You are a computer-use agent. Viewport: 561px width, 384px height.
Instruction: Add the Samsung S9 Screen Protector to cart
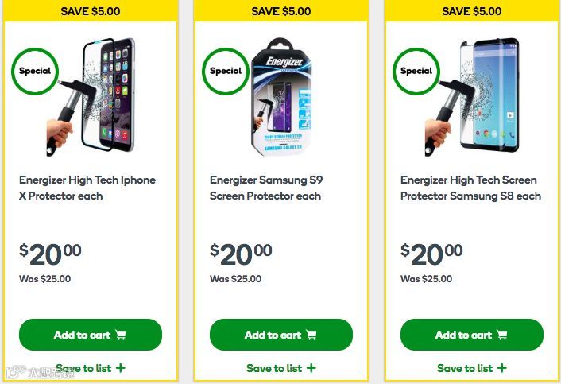281,335
